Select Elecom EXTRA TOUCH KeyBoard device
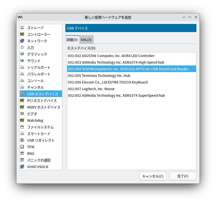 [x=132, y=82]
